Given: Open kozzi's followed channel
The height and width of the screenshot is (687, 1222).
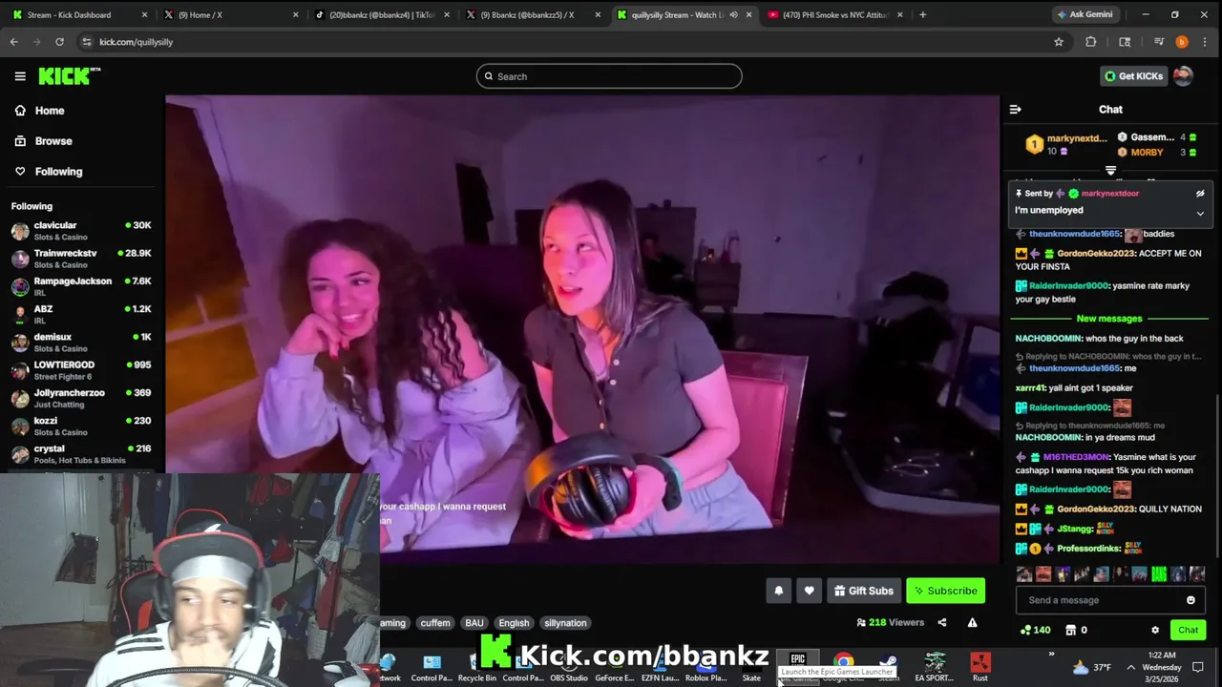Looking at the screenshot, I should pos(81,427).
